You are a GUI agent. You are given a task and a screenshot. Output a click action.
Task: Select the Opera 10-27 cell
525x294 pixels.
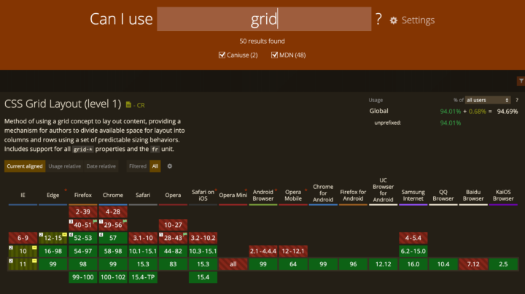(173, 225)
